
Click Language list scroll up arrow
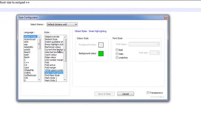[39, 37]
